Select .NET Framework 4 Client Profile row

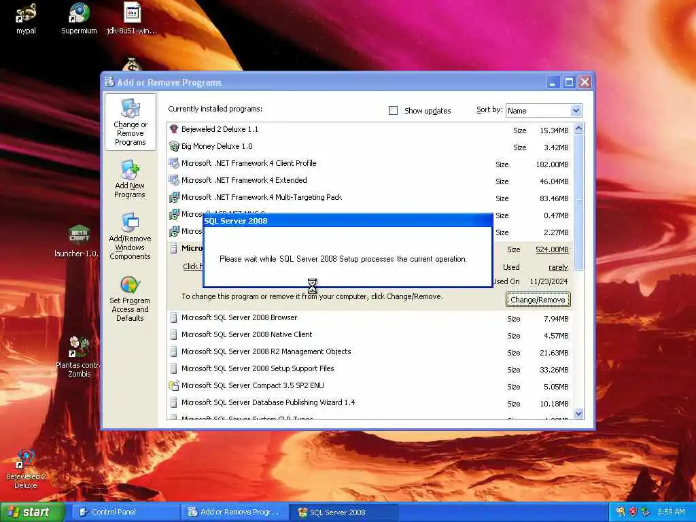(370, 163)
